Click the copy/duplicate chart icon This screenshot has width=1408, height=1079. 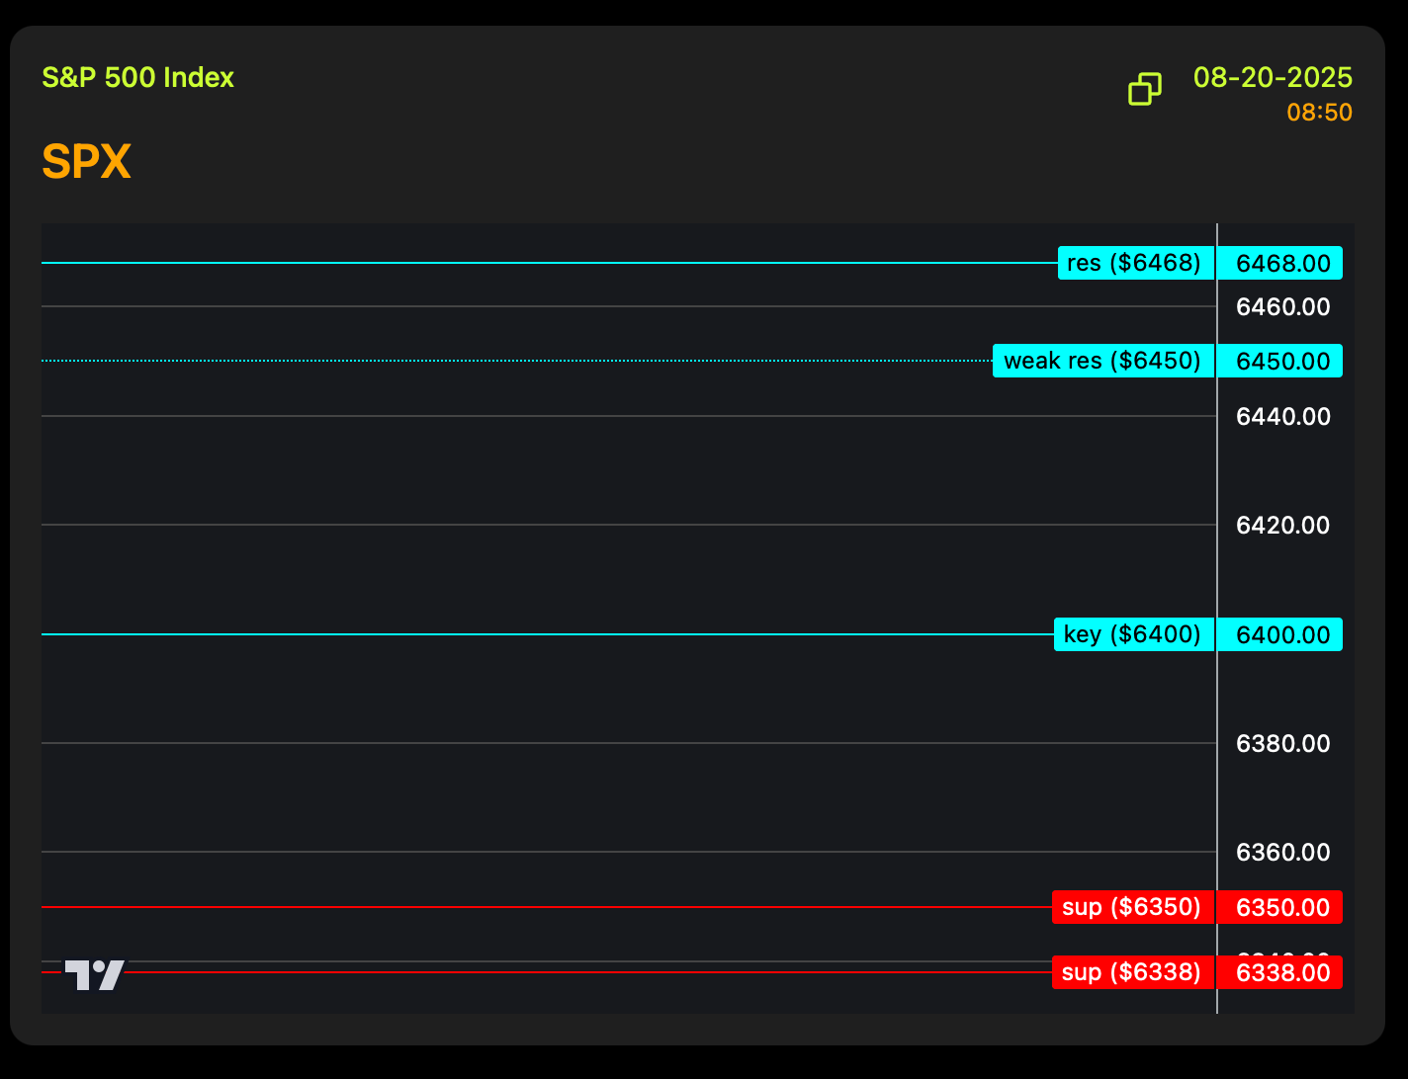[1145, 89]
